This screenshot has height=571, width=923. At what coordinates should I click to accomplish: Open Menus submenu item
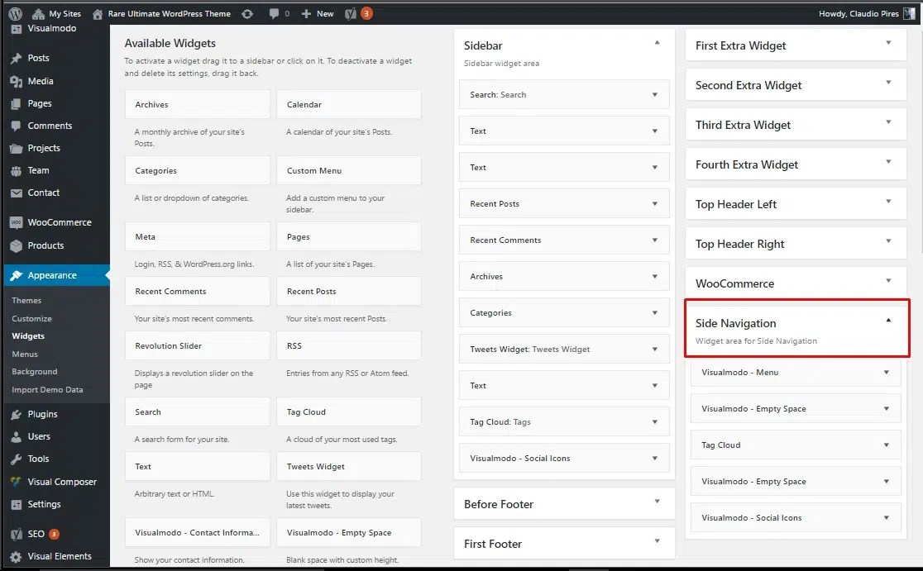click(x=25, y=354)
